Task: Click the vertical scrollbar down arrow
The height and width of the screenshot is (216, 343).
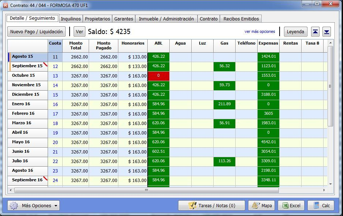Action: (330, 184)
